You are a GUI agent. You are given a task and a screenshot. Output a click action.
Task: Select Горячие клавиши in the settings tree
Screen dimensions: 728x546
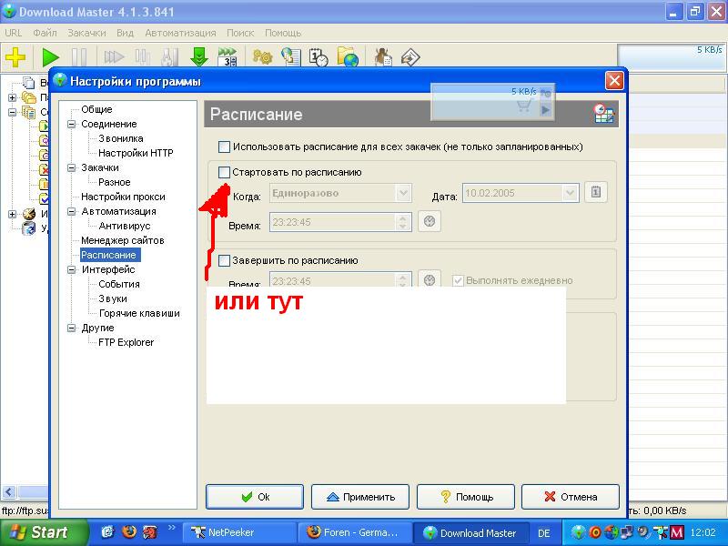tap(139, 313)
